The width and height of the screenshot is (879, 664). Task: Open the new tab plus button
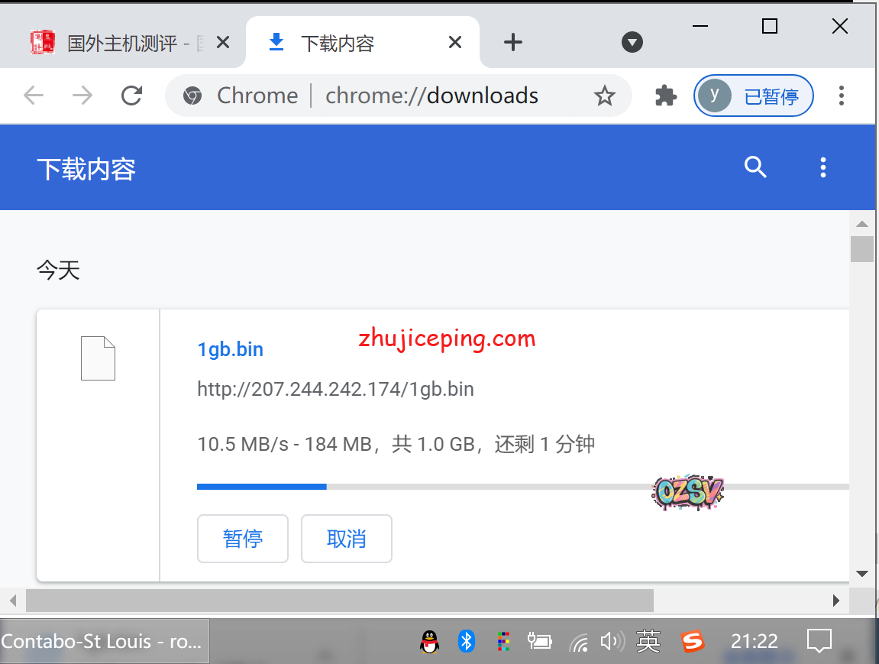point(513,43)
